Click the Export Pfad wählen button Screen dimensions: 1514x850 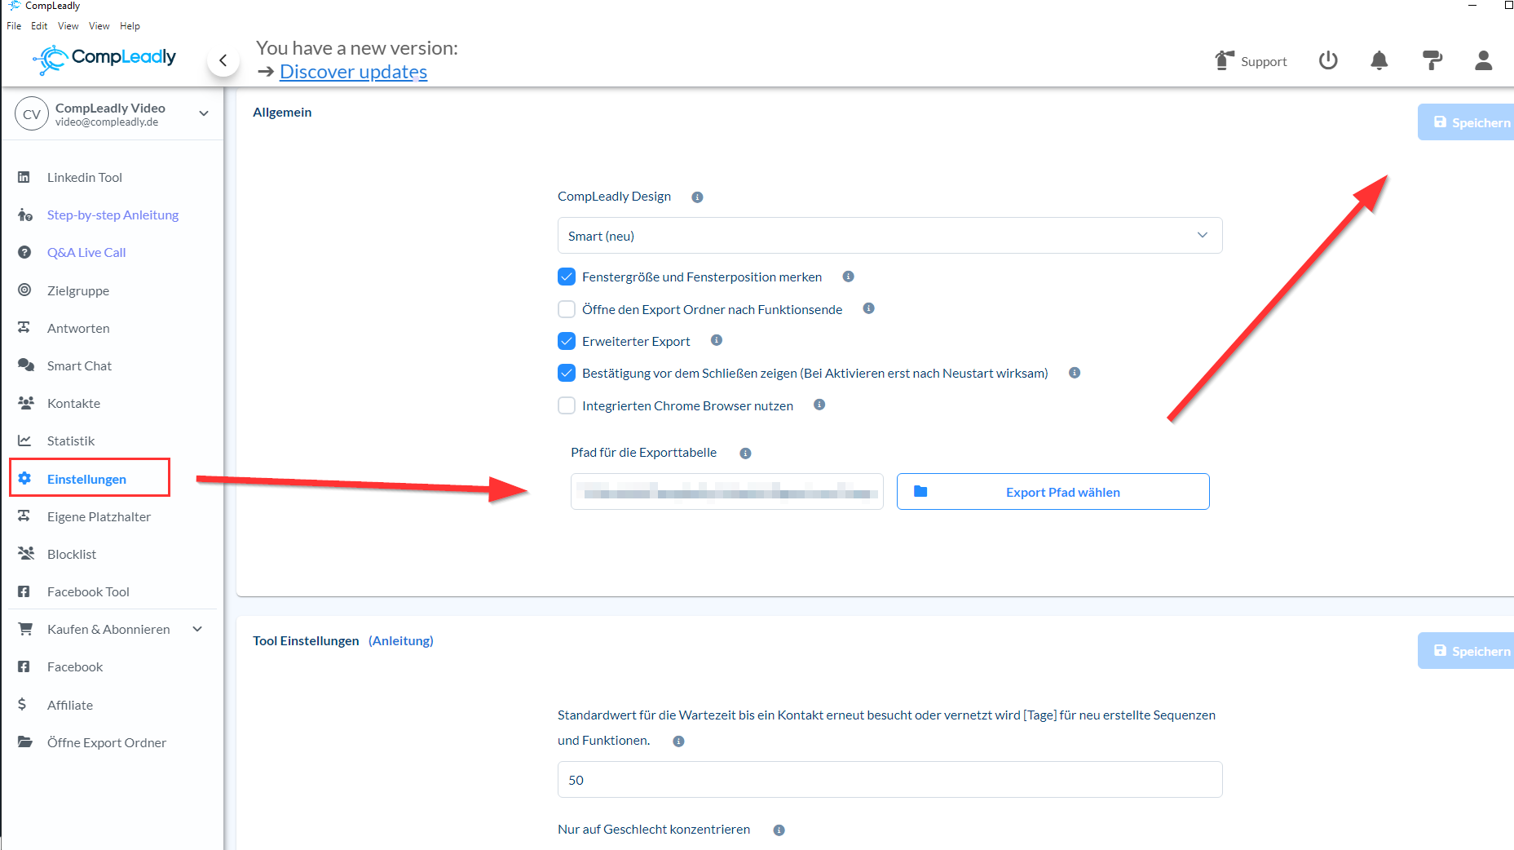[1053, 492]
